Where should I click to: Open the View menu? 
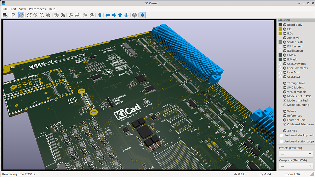tap(22, 9)
